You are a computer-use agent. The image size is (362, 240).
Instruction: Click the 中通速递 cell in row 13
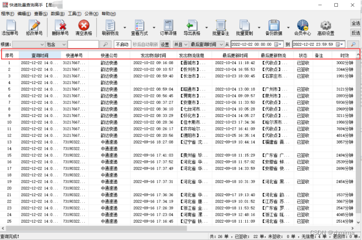109,142
